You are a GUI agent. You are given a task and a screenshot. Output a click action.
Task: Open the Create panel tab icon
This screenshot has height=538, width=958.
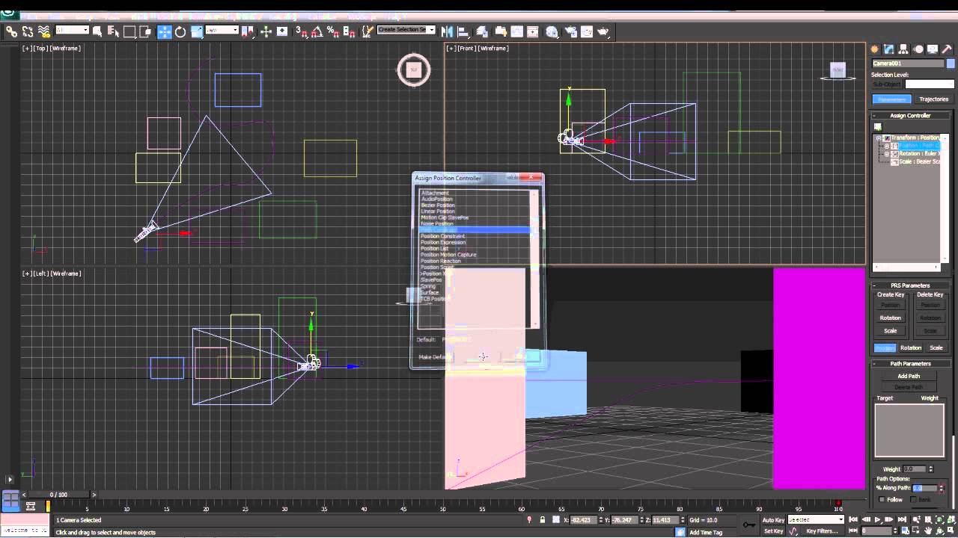click(874, 49)
